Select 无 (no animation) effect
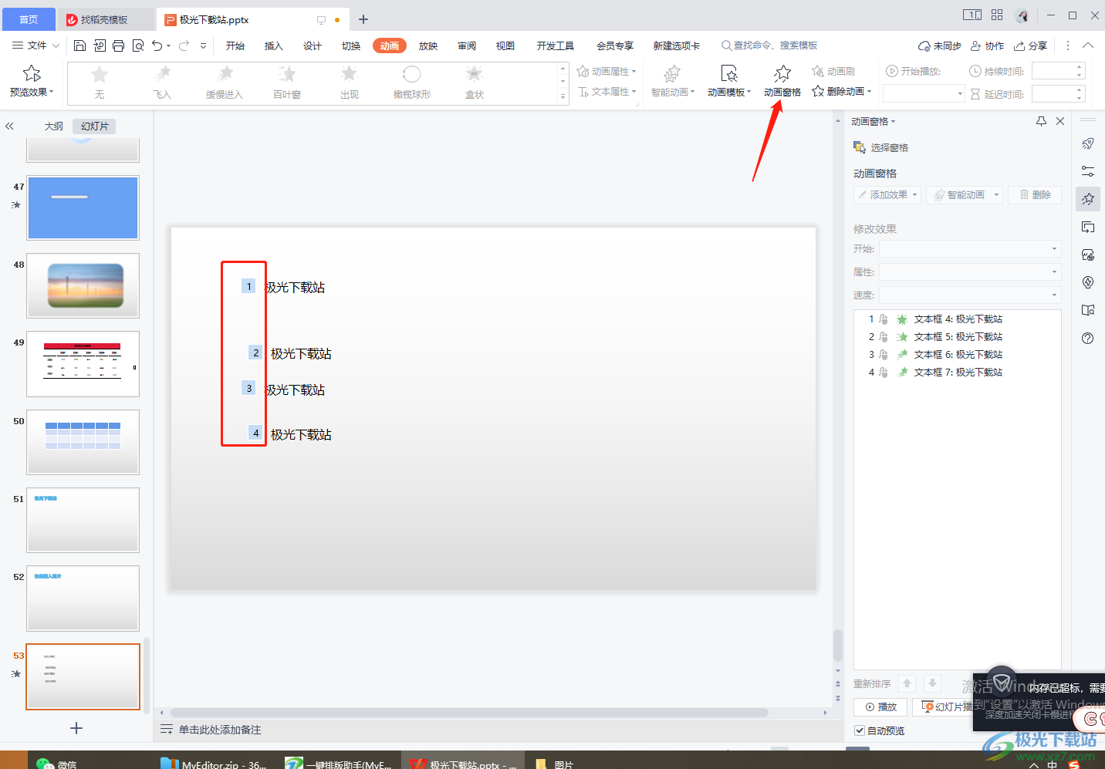Image resolution: width=1105 pixels, height=769 pixels. point(100,83)
